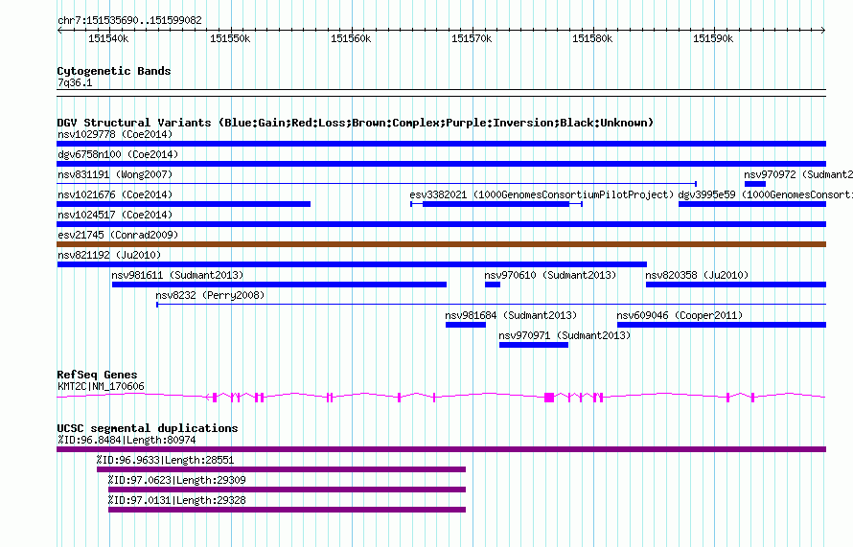Select the nsv1024517 (Coe2014) label

point(115,215)
